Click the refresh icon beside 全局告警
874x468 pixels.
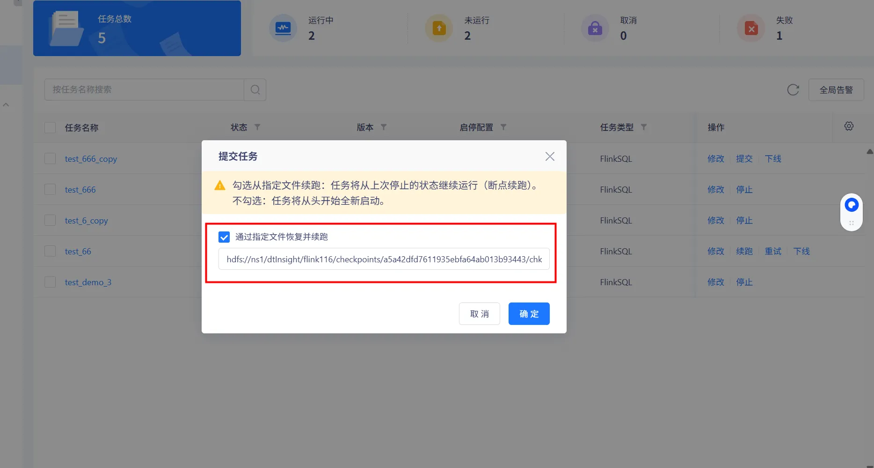[x=793, y=90]
